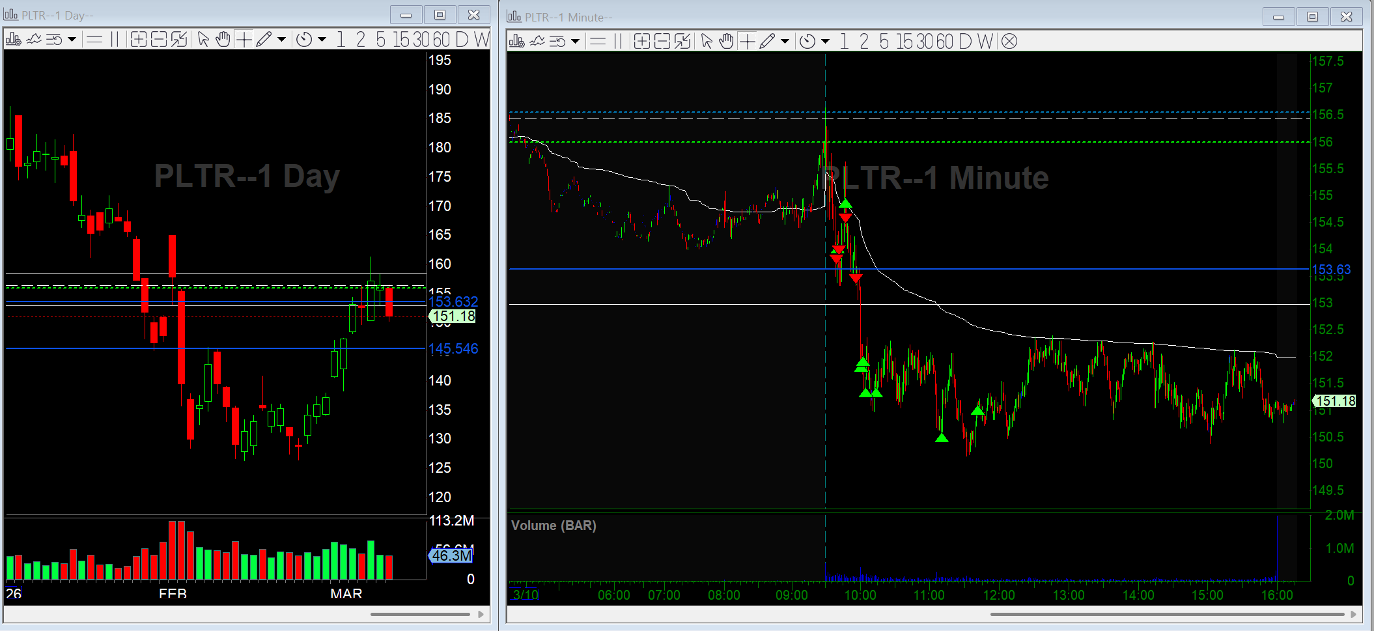The height and width of the screenshot is (631, 1374).
Task: Set the Minute window to the 60-minute timeframe
Action: click(x=945, y=42)
